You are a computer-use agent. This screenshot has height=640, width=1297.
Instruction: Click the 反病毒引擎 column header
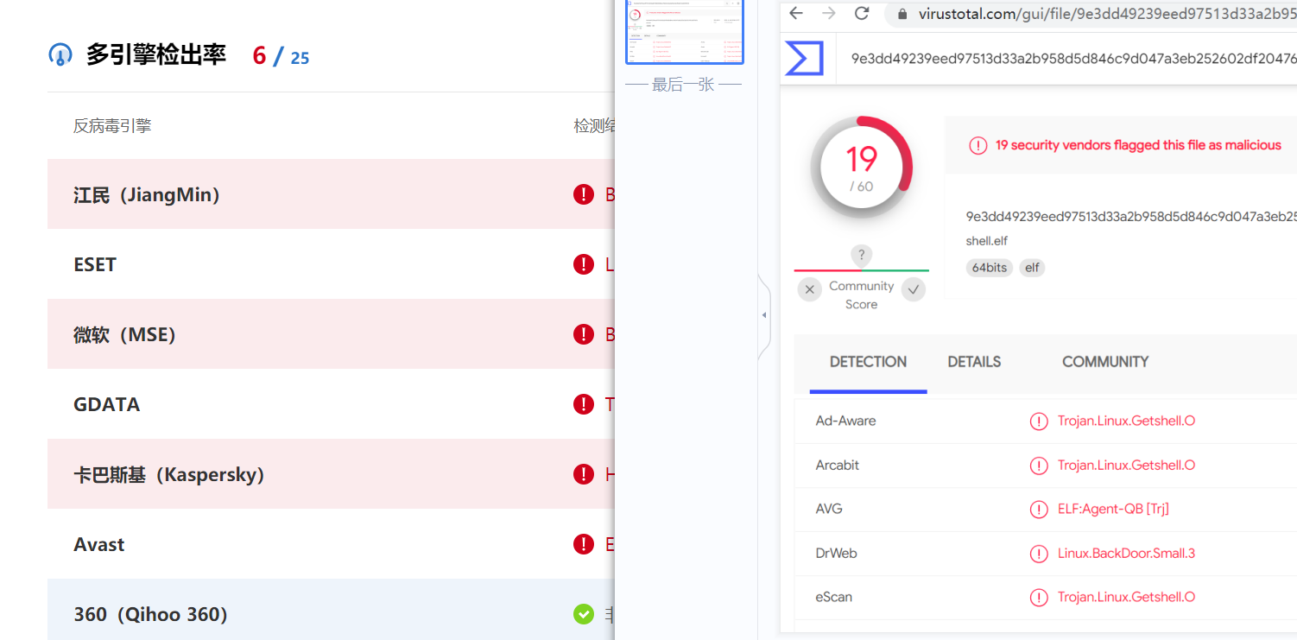pos(112,126)
